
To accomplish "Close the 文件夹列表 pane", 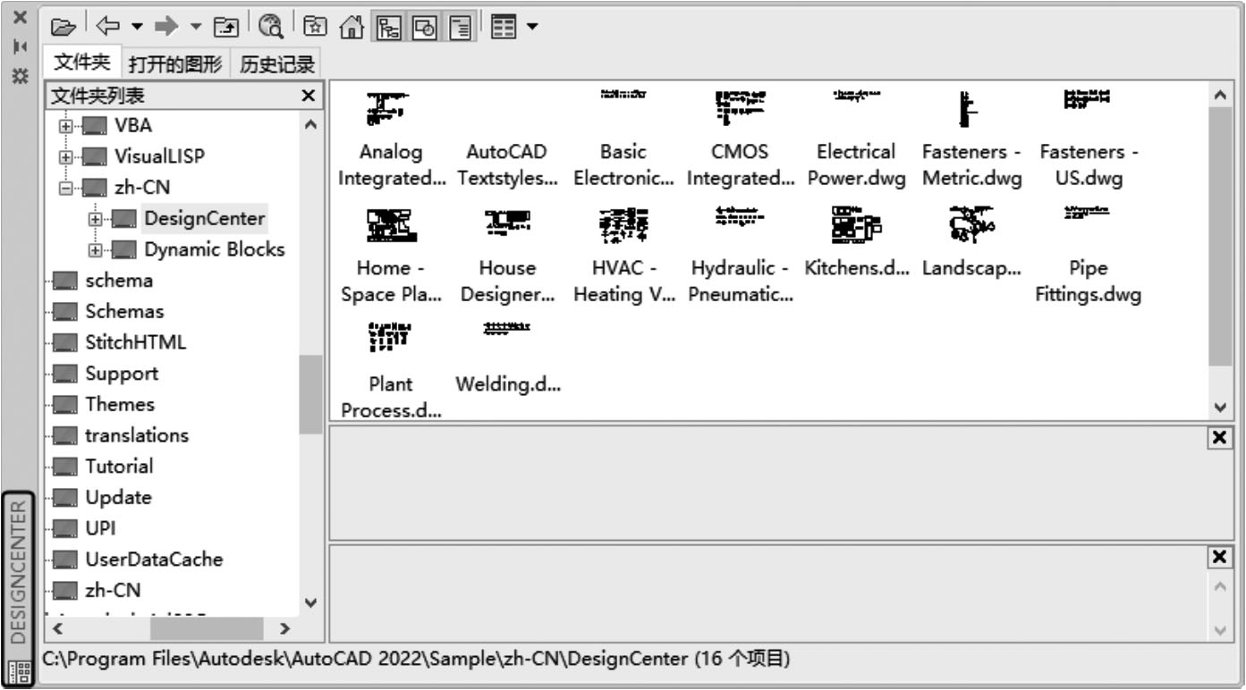I will pyautogui.click(x=308, y=95).
